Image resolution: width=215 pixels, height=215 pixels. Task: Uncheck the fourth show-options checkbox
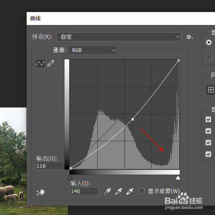(208, 154)
